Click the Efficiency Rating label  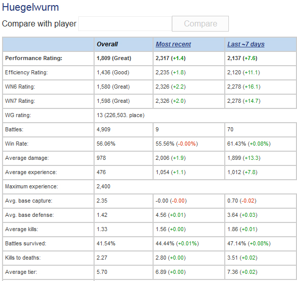coord(26,72)
